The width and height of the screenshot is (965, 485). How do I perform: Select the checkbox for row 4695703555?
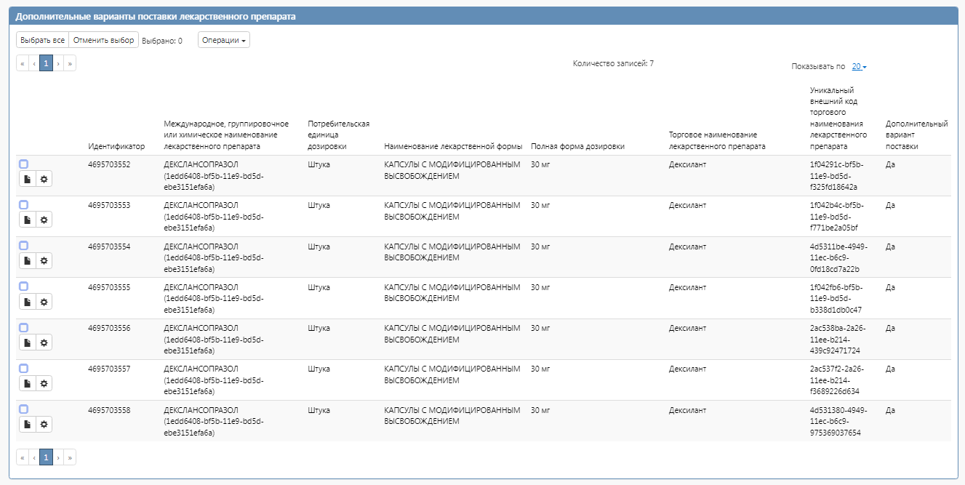click(x=23, y=286)
